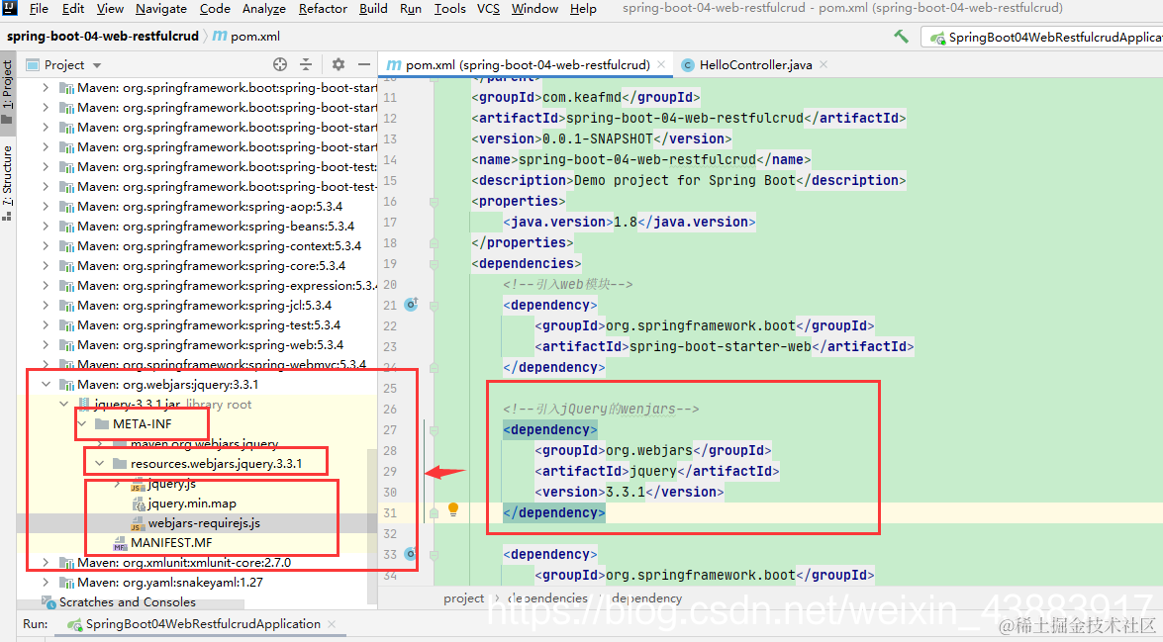The height and width of the screenshot is (642, 1163).
Task: Click the IntelliJ IDEA logo icon
Action: tap(10, 9)
